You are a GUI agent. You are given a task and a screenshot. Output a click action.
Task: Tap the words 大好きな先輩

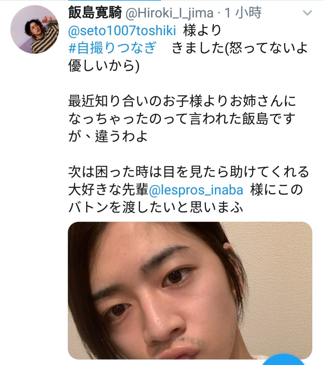108,190
